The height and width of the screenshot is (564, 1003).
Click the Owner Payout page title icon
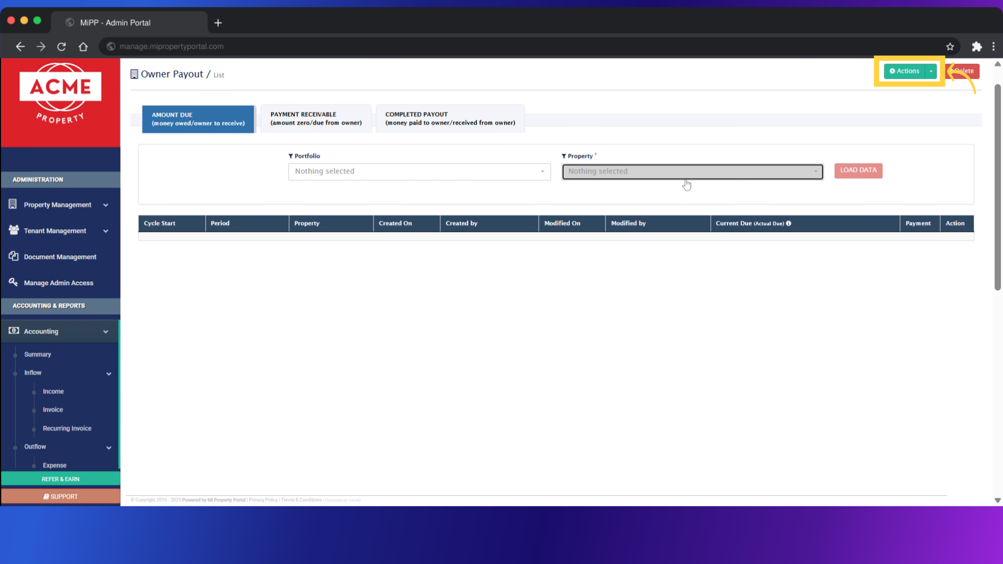(134, 74)
